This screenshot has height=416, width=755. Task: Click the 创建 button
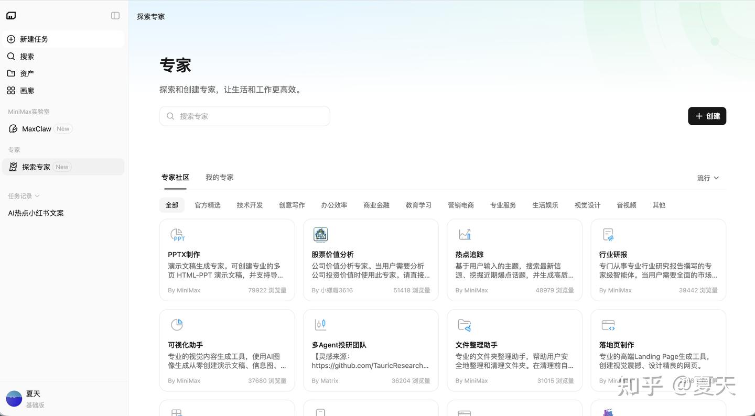pyautogui.click(x=707, y=116)
